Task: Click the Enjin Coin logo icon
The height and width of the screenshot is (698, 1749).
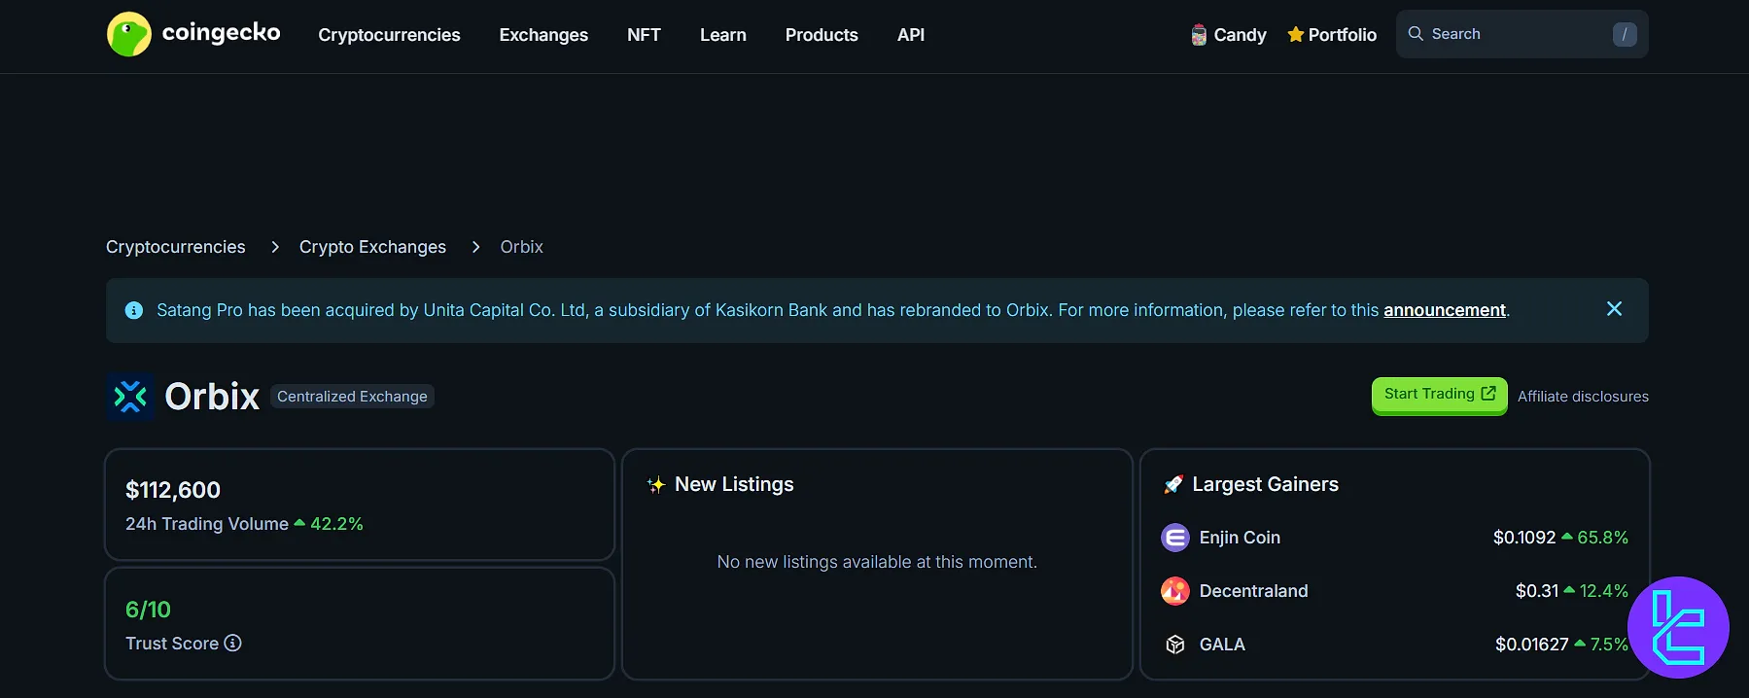Action: 1175,538
